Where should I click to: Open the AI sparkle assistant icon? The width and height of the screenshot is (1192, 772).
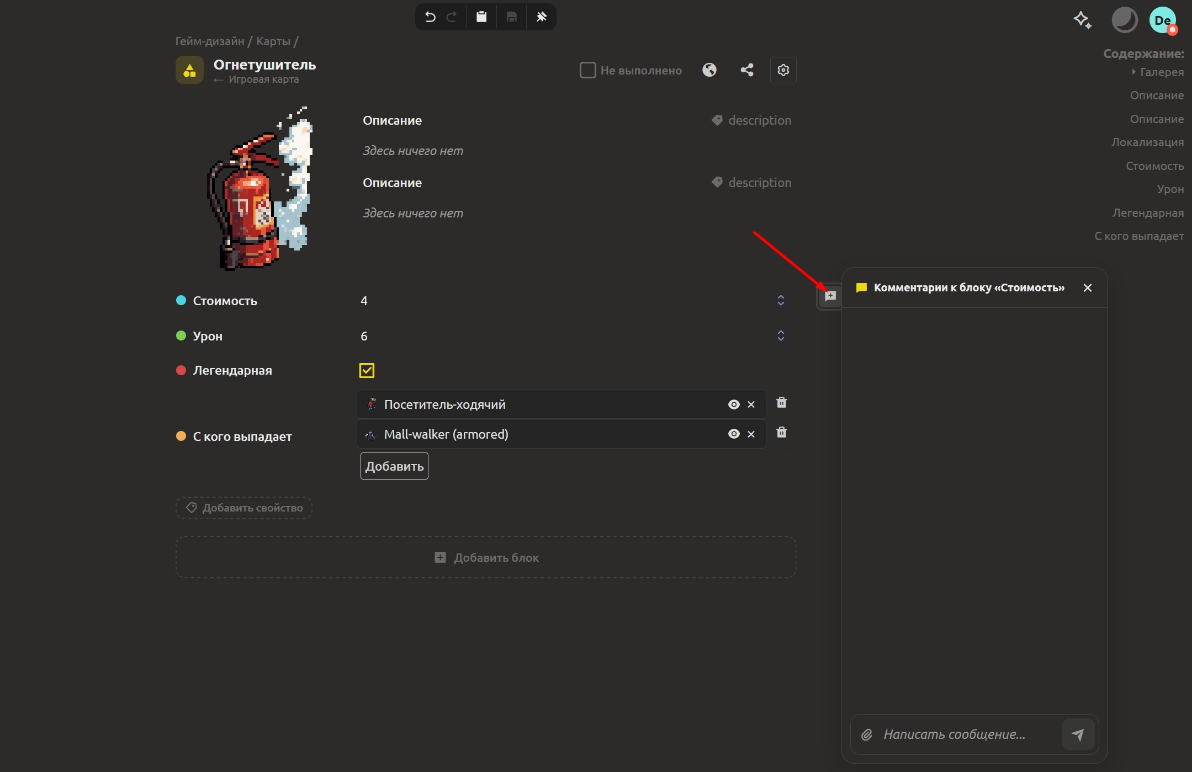pos(1082,20)
